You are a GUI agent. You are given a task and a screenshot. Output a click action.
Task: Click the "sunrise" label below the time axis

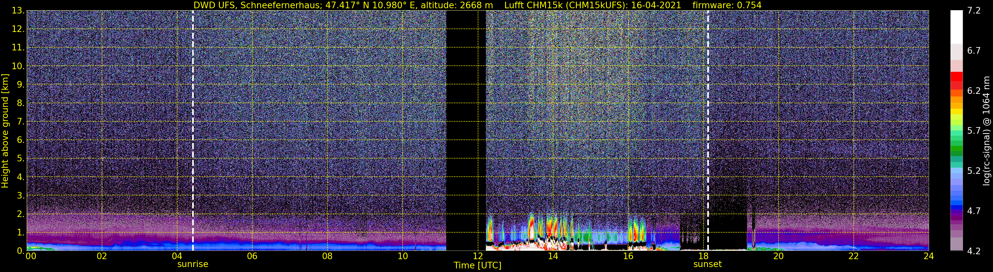193,264
